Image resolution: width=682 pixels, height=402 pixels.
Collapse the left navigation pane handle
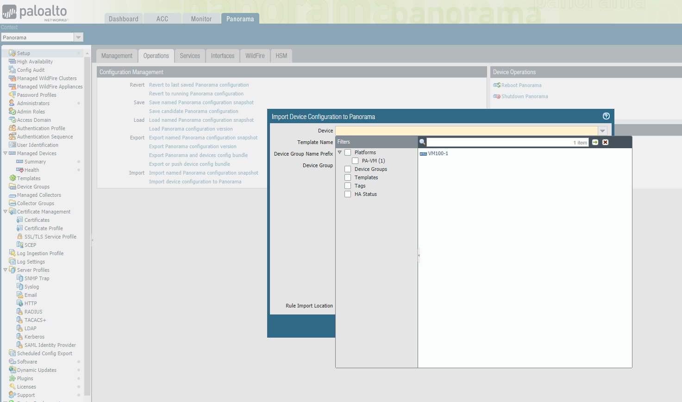(92, 240)
